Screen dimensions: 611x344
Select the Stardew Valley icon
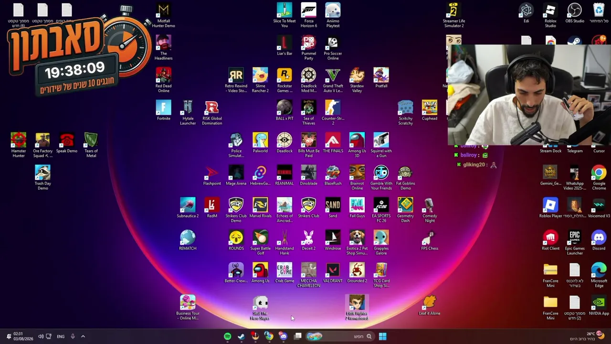pos(357,80)
